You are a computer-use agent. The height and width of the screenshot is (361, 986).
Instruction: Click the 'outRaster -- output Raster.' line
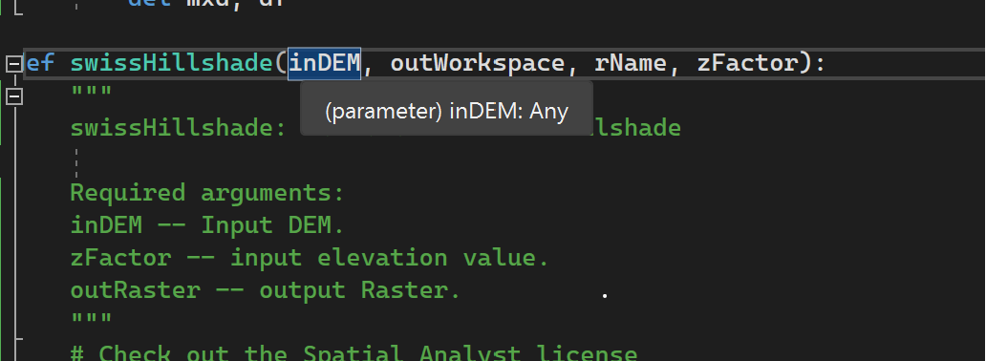(266, 291)
